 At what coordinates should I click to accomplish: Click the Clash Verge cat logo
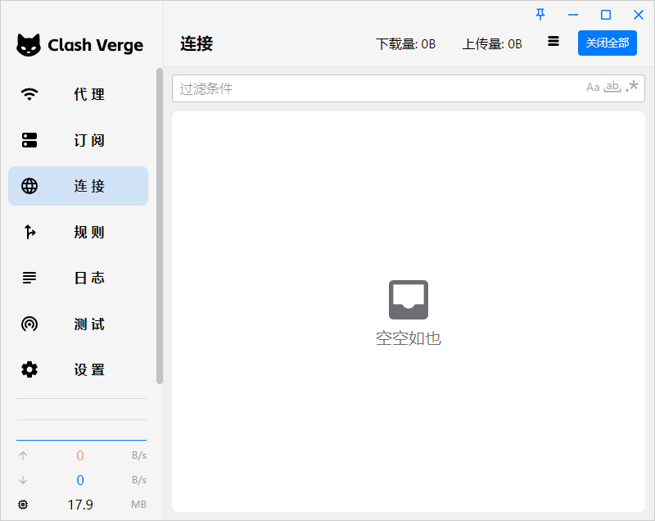tap(29, 45)
